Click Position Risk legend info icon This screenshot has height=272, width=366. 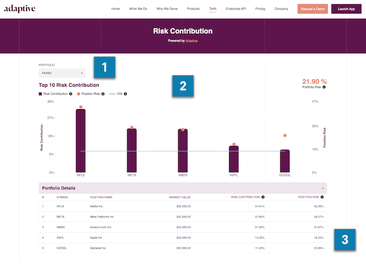[x=103, y=94]
